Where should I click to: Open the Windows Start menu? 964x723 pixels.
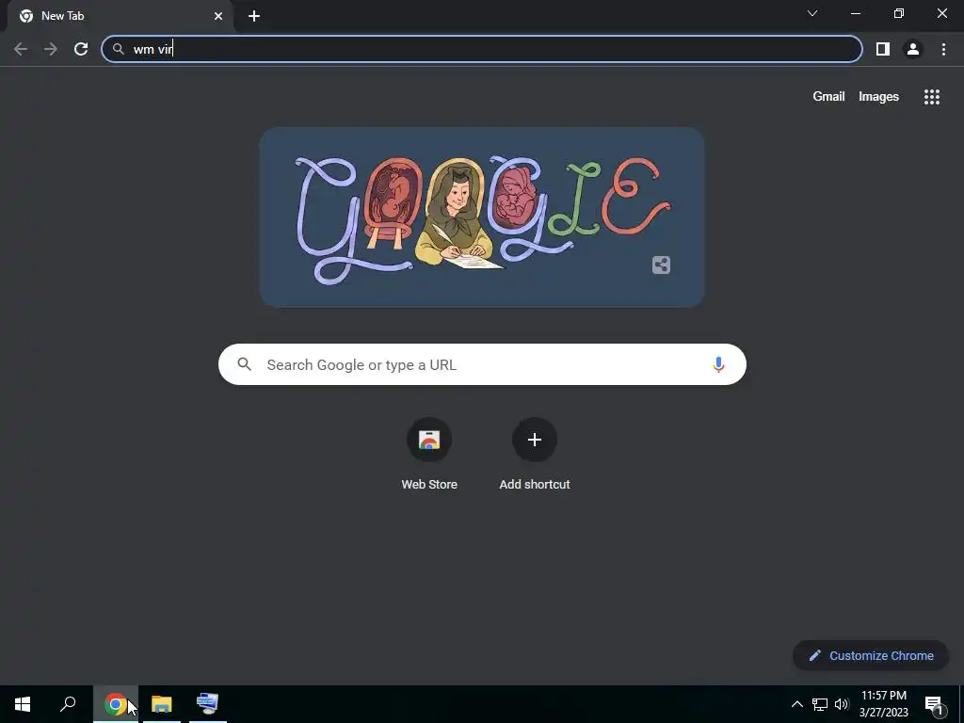pyautogui.click(x=23, y=704)
